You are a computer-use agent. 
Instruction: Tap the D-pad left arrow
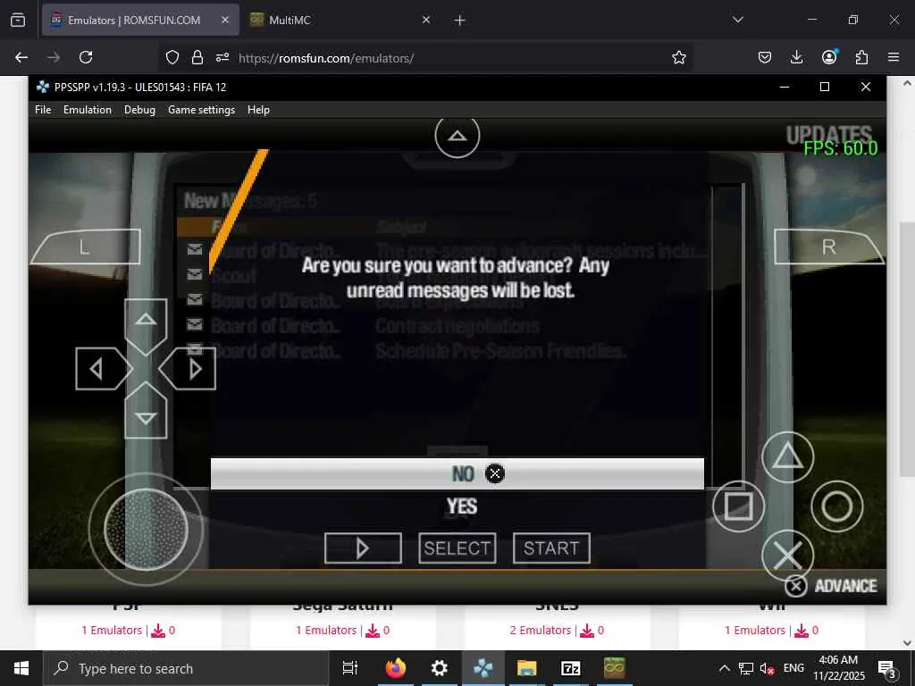click(x=104, y=369)
